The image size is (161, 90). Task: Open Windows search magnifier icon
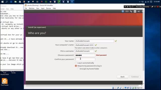(x=7, y=2)
